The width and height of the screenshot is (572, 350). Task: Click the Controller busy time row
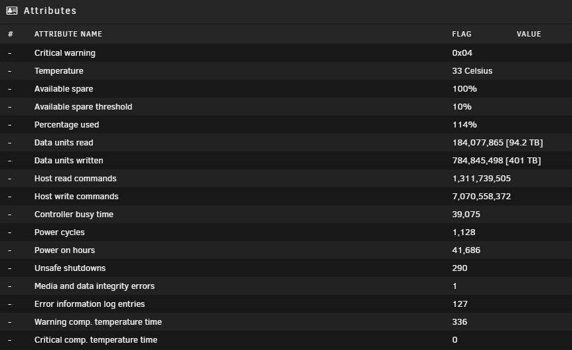tap(286, 215)
